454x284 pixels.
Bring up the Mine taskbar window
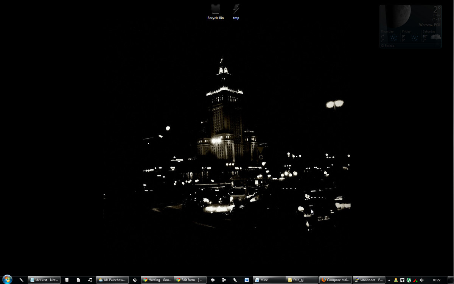(269, 280)
